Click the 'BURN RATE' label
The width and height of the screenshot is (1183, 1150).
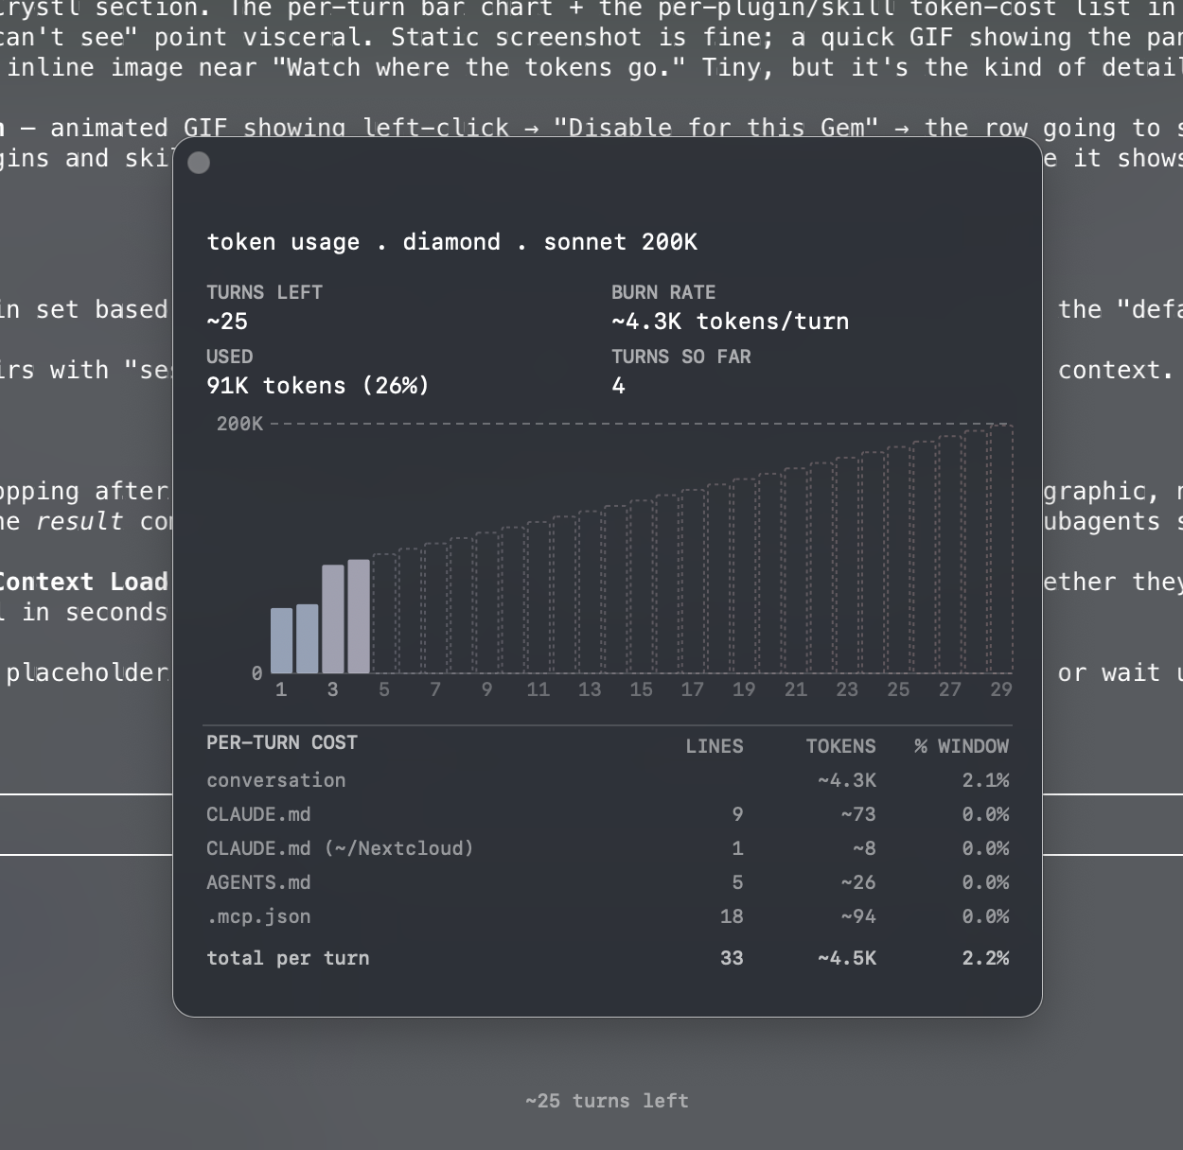pos(663,292)
